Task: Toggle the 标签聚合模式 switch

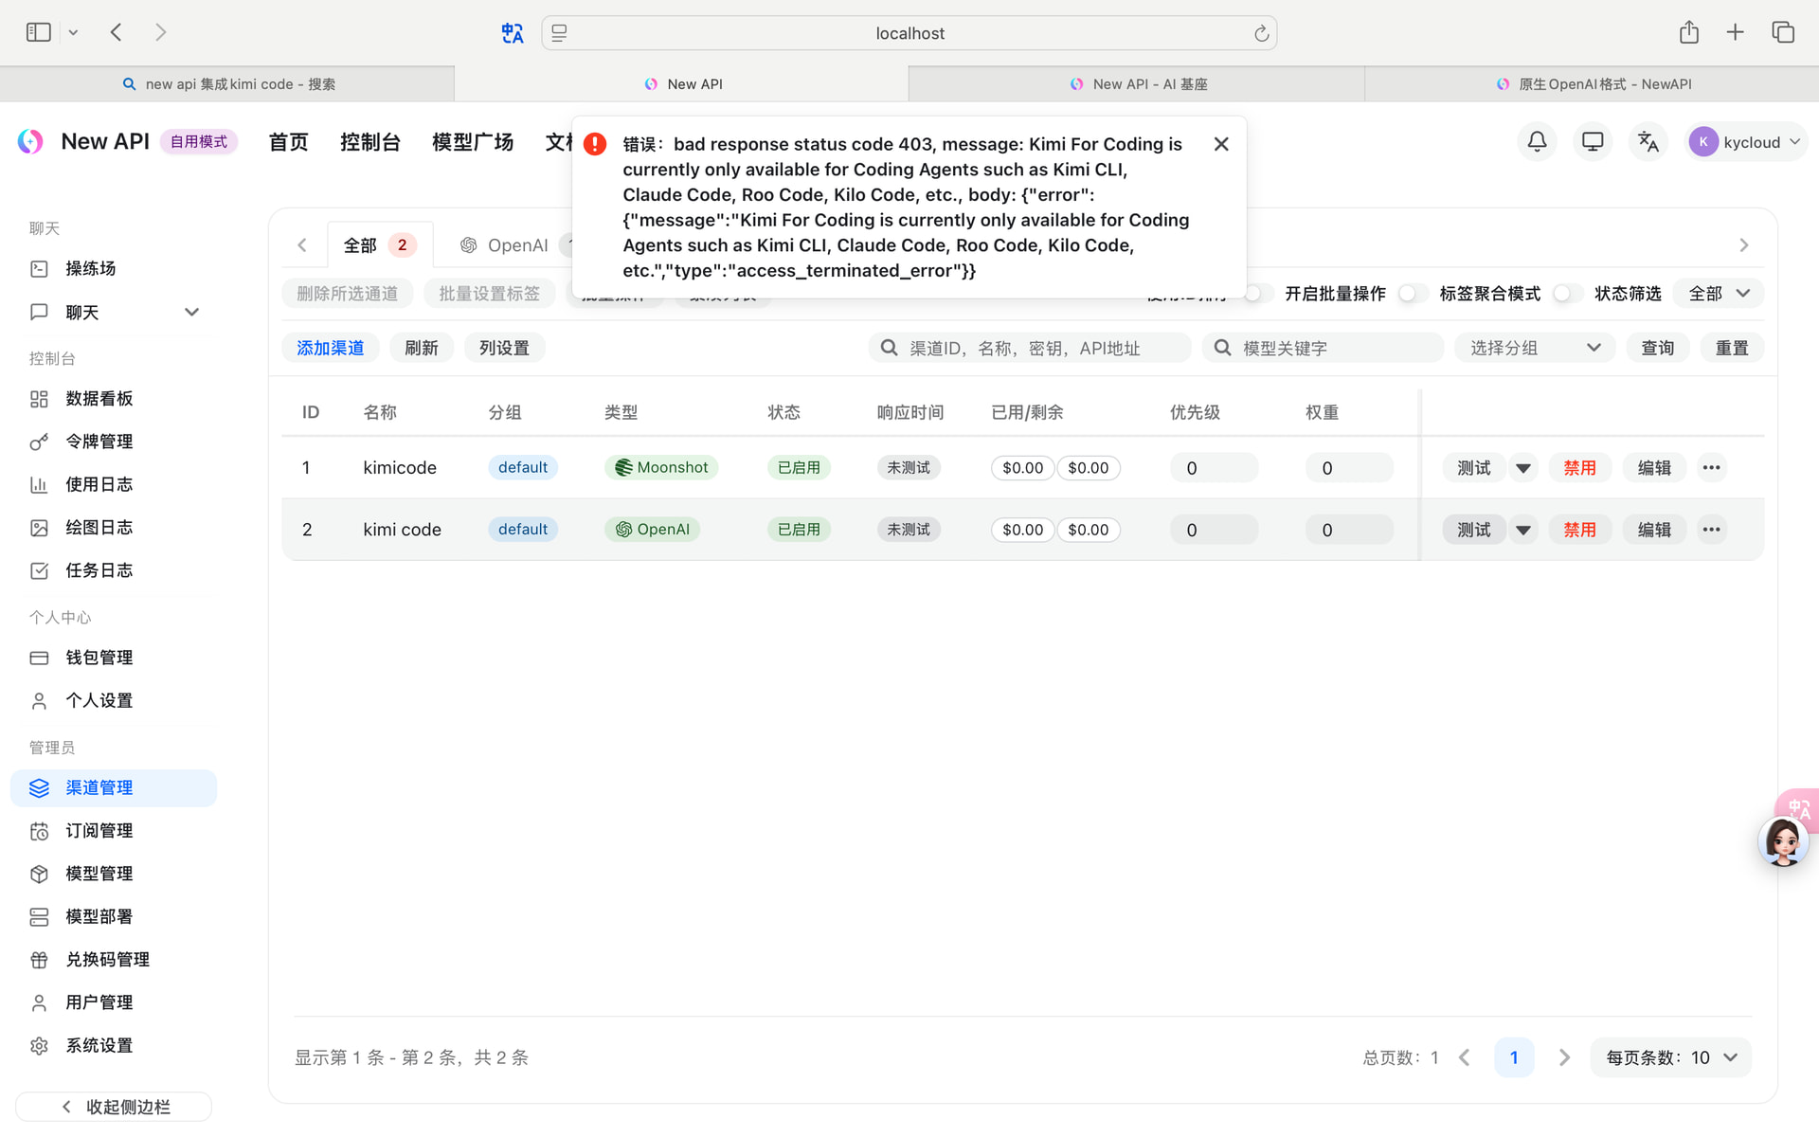Action: (1567, 294)
